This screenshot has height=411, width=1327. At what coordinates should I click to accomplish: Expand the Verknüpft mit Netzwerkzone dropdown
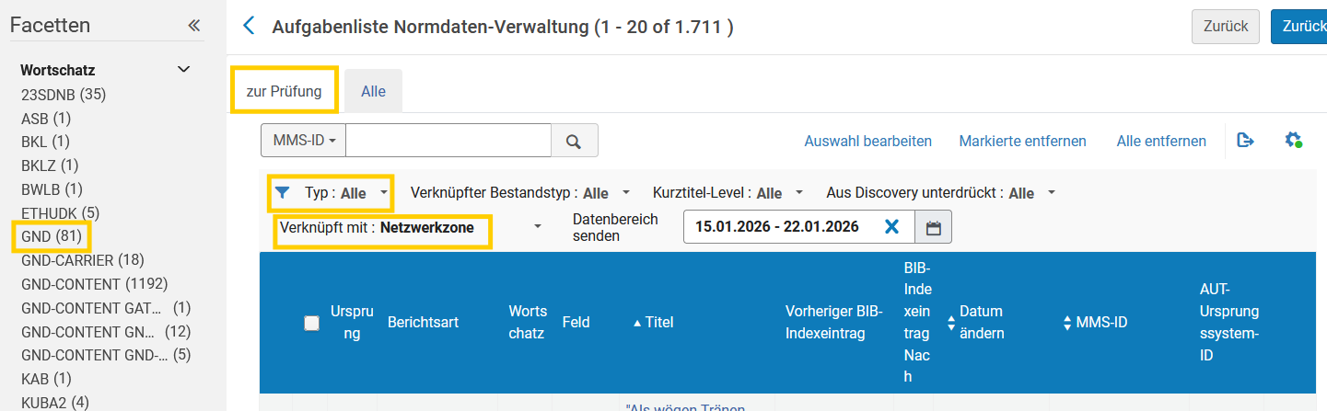point(537,227)
